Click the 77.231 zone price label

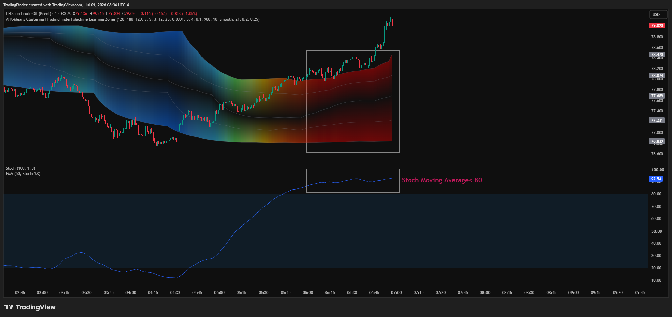(657, 120)
